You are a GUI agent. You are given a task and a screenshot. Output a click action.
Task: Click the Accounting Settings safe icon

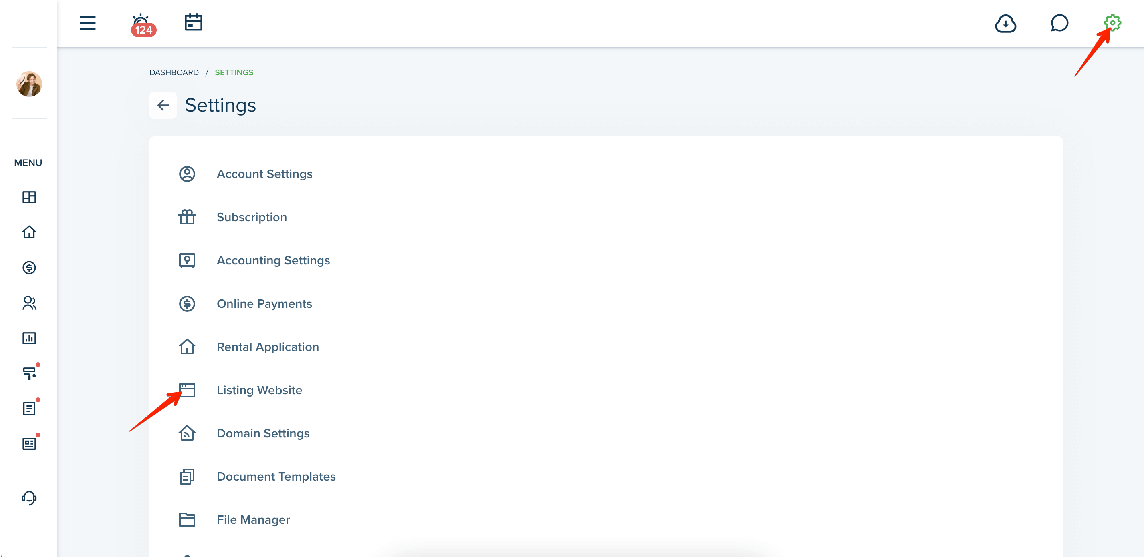click(x=187, y=261)
